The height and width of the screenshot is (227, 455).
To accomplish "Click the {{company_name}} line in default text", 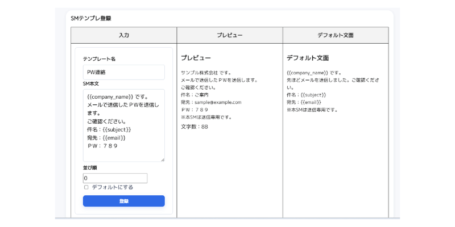I will tap(313, 73).
